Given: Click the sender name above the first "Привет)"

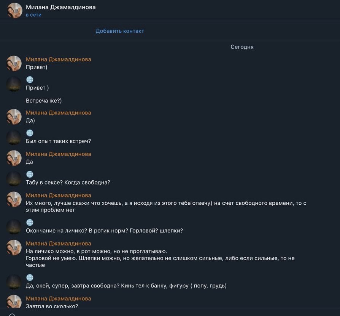Looking at the screenshot, I should pos(58,59).
